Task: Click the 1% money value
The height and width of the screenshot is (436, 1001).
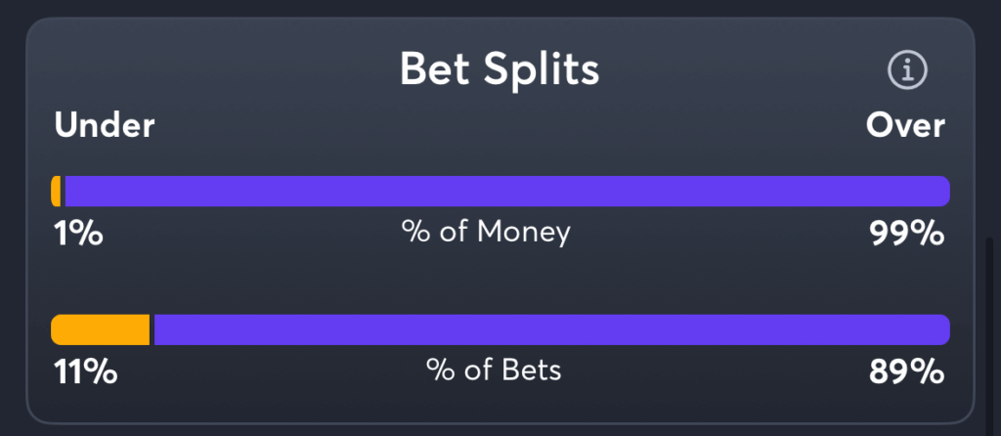Action: [x=78, y=234]
